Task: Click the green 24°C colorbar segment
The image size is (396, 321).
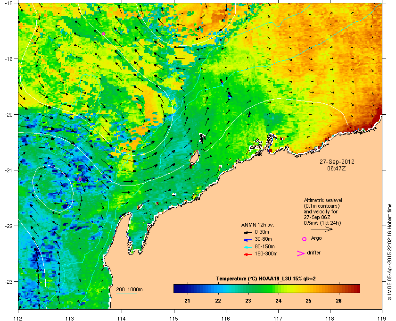Action: click(x=278, y=288)
